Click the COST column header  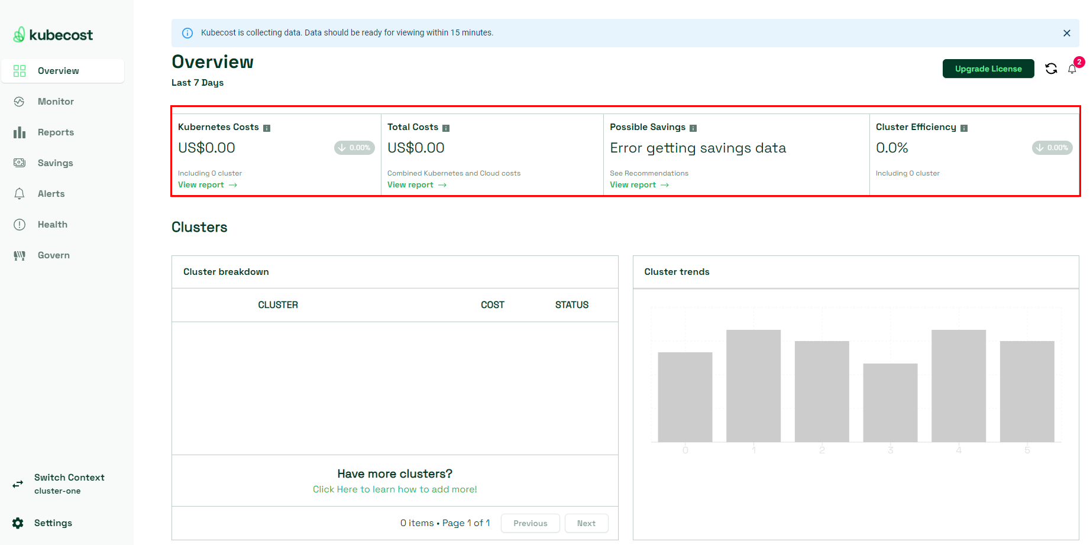(x=493, y=305)
